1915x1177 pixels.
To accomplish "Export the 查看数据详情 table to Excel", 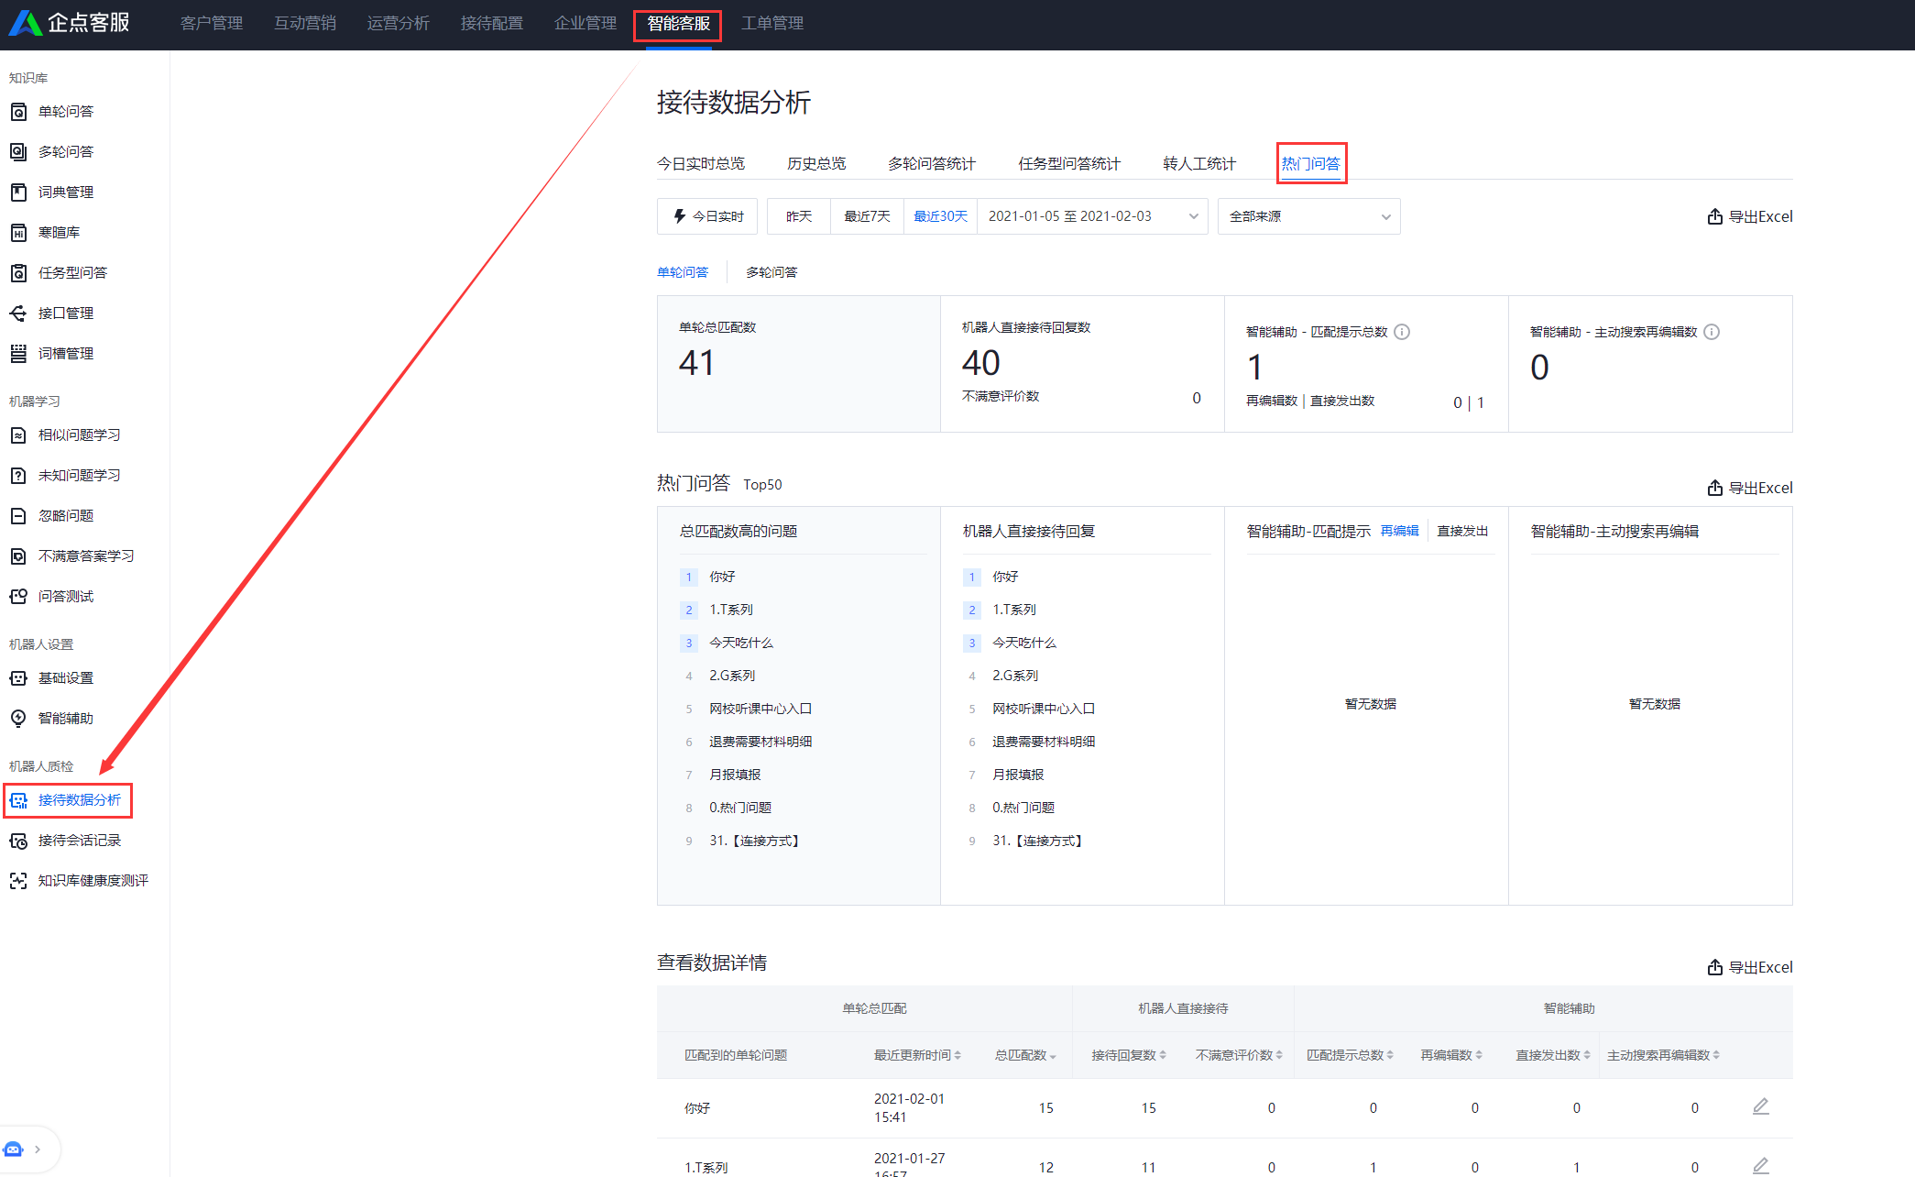I will point(1750,967).
